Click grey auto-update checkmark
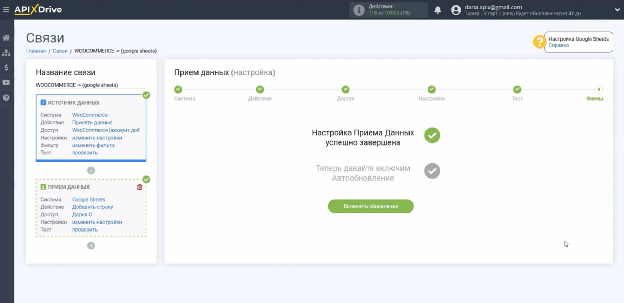The width and height of the screenshot is (624, 303). click(432, 171)
